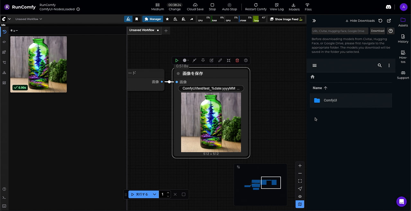Toggle the minimap button
Image resolution: width=411 pixels, height=211 pixels.
click(300, 204)
